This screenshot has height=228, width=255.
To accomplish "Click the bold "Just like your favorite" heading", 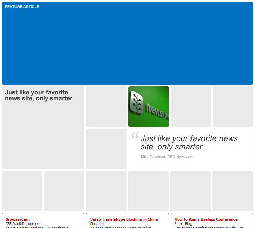I will coord(36,92).
